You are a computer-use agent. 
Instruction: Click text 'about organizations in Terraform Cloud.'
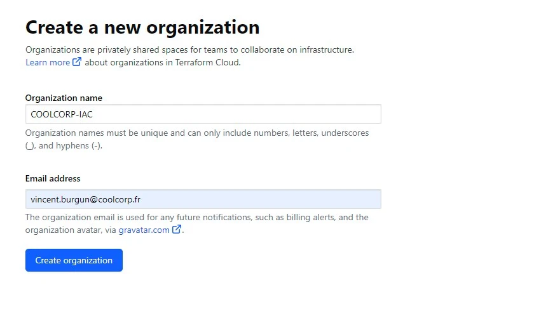point(163,62)
